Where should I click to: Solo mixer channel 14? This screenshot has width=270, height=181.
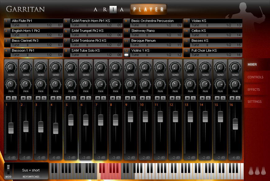click(208, 98)
